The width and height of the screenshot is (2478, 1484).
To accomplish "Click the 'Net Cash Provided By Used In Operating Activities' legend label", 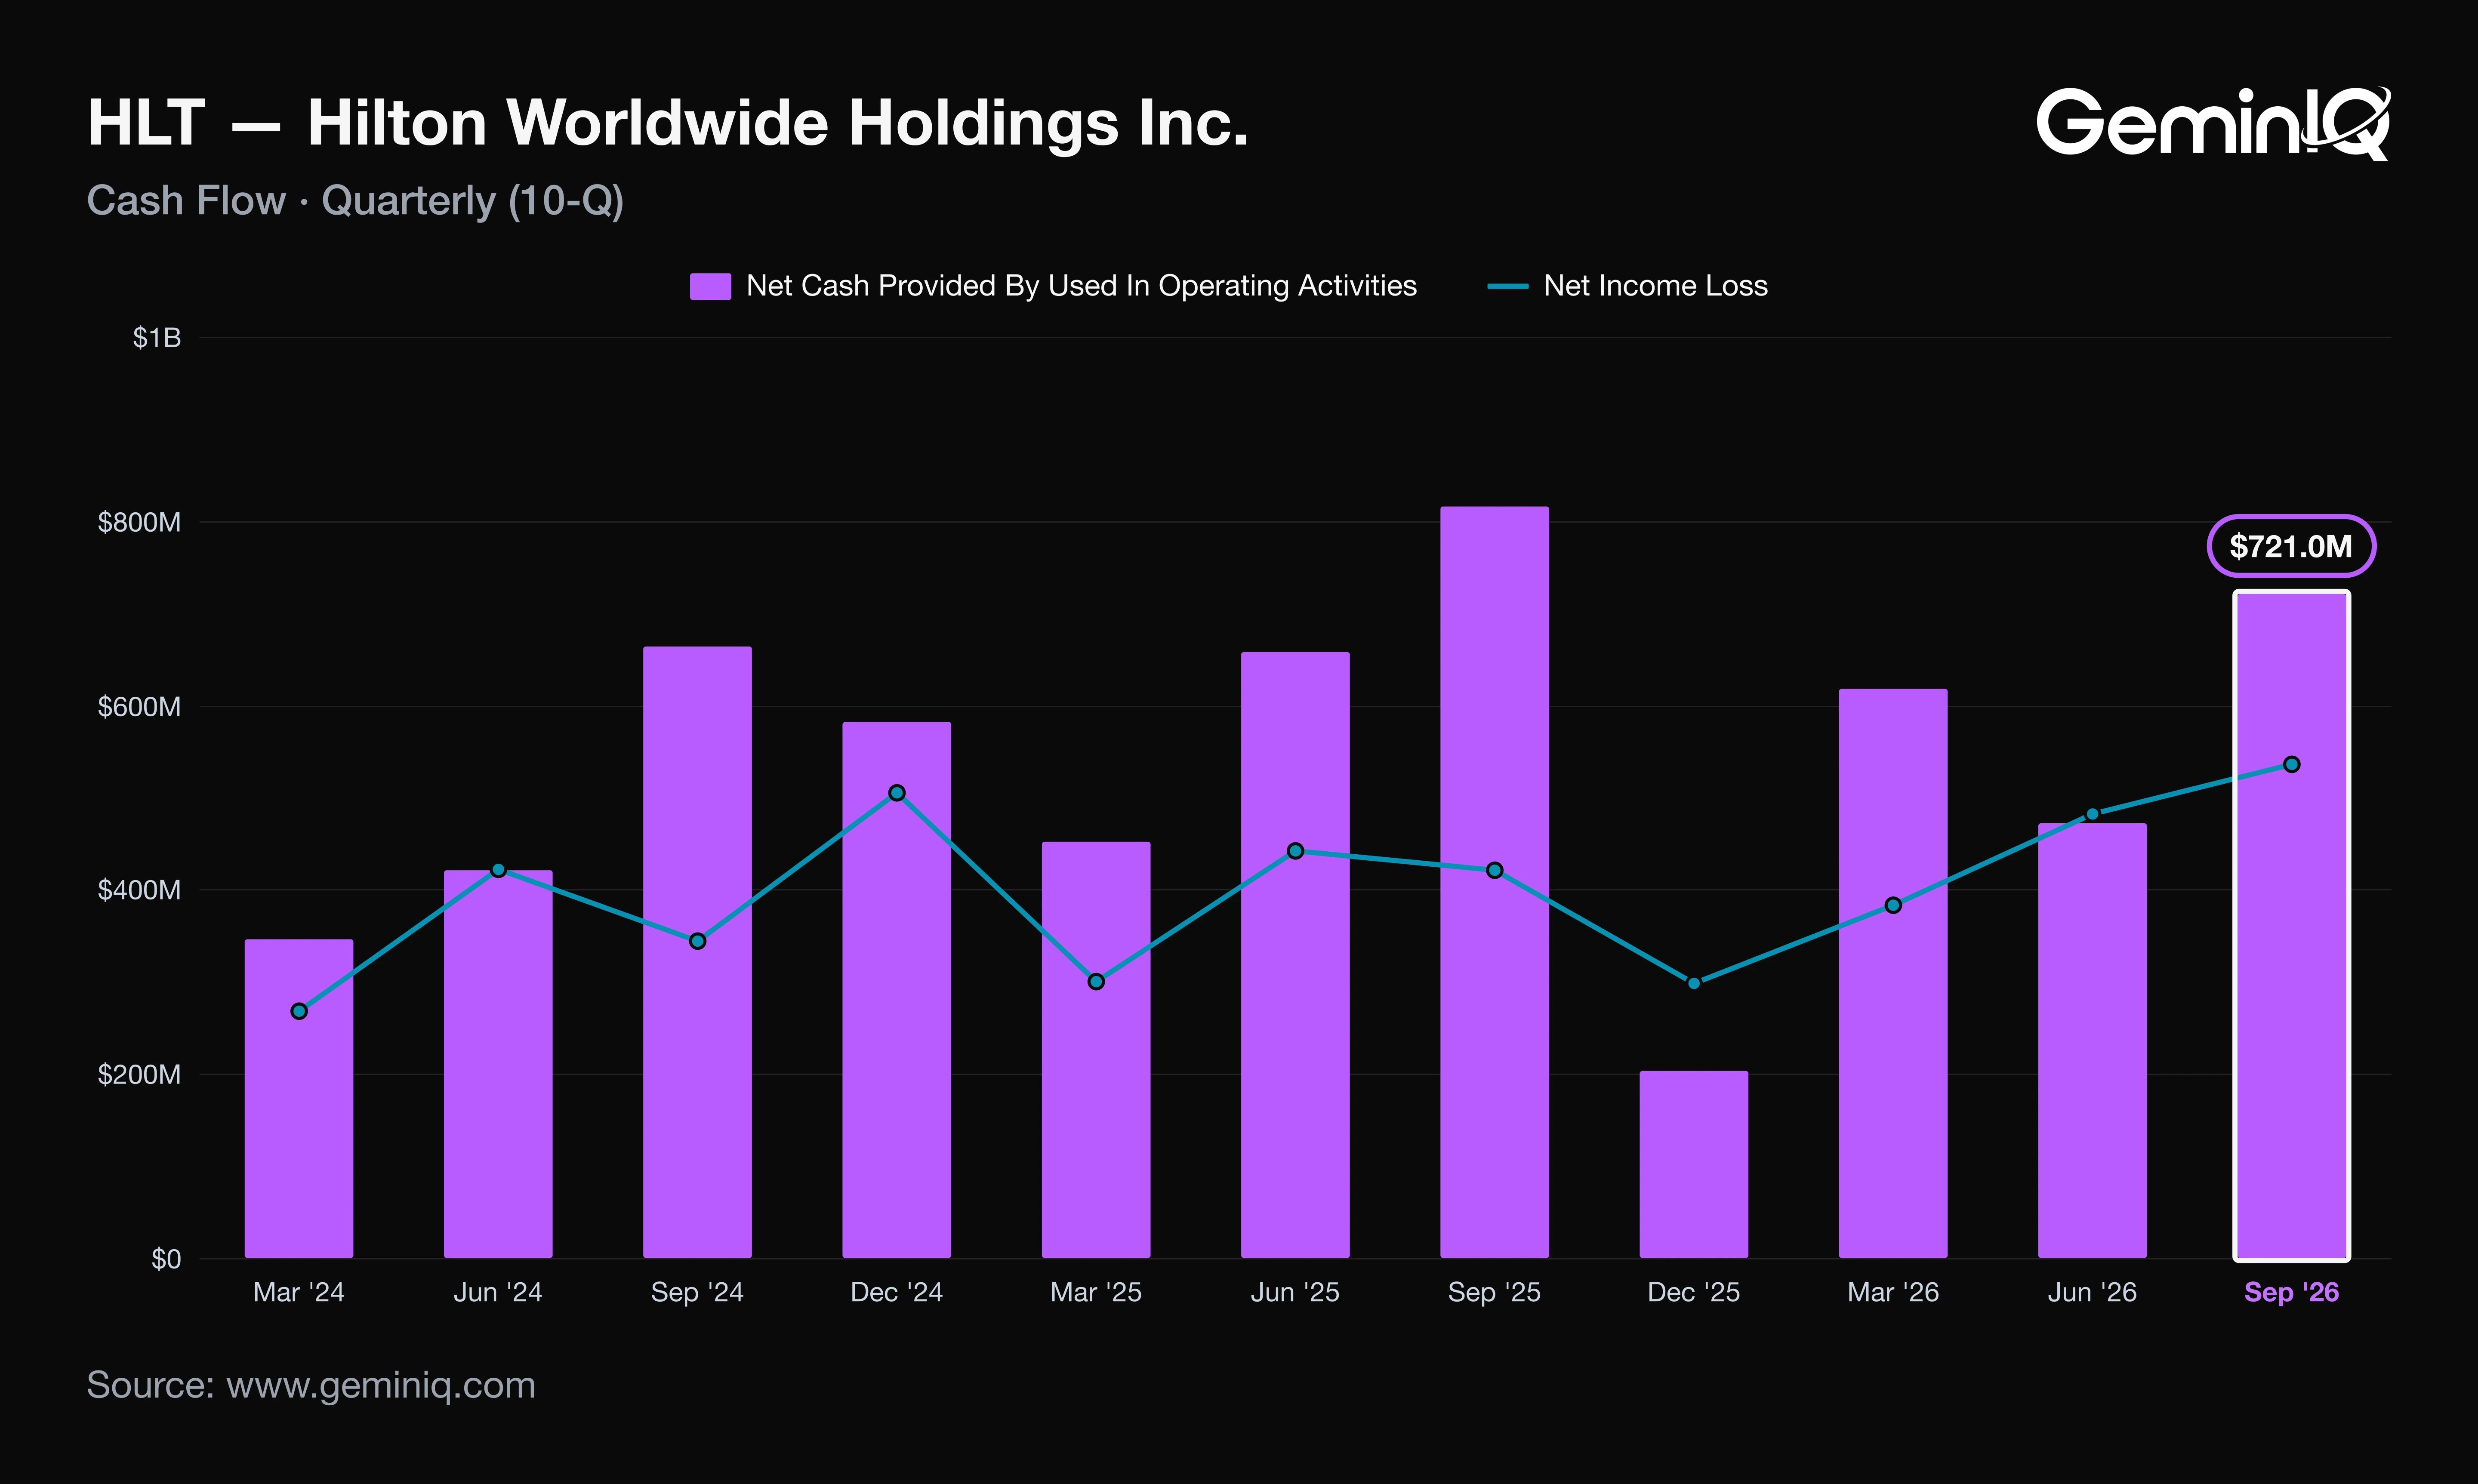I will [x=1081, y=286].
